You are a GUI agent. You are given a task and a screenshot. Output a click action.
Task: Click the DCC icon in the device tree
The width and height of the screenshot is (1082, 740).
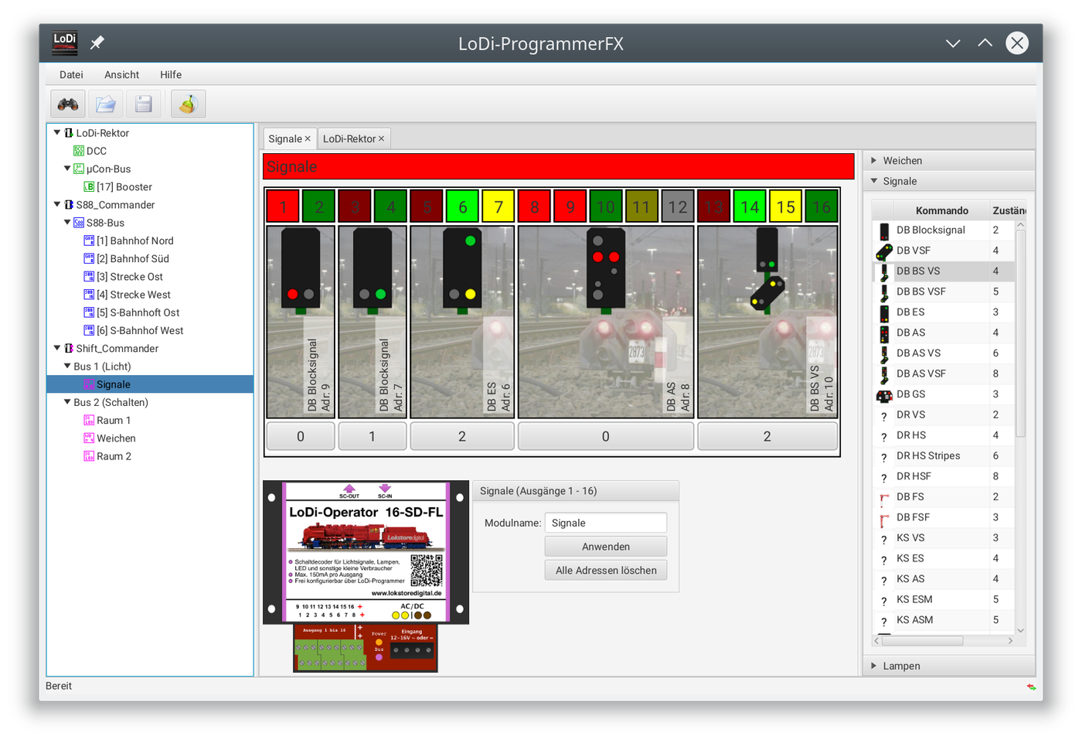click(x=79, y=151)
